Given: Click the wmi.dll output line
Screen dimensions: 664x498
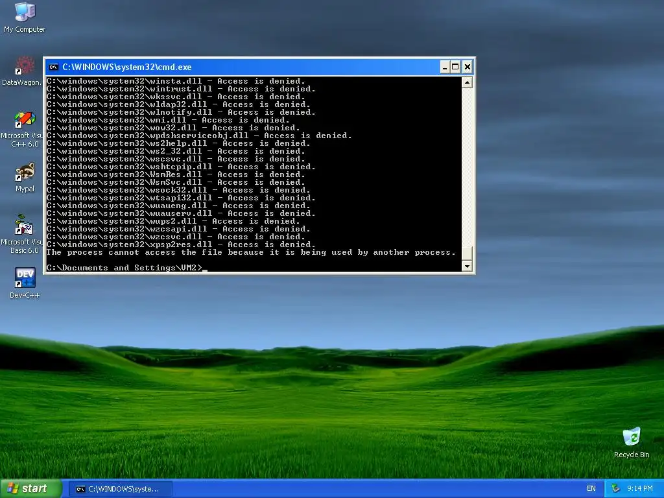Looking at the screenshot, I should coord(168,120).
